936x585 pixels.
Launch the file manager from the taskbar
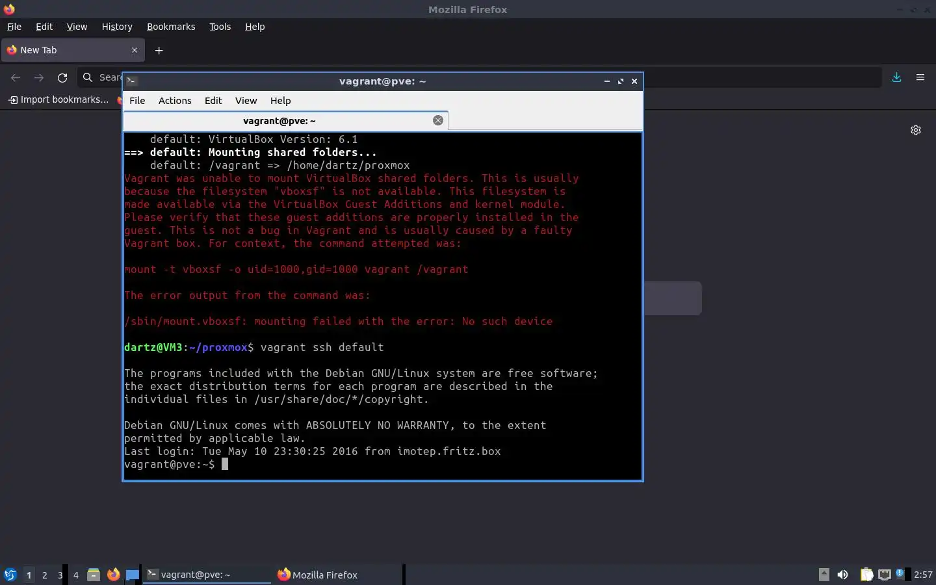click(x=94, y=575)
